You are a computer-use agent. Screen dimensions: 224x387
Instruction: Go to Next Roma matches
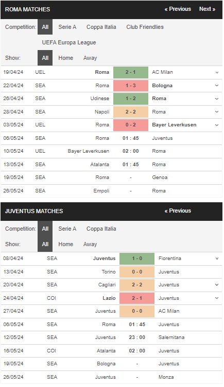207,9
